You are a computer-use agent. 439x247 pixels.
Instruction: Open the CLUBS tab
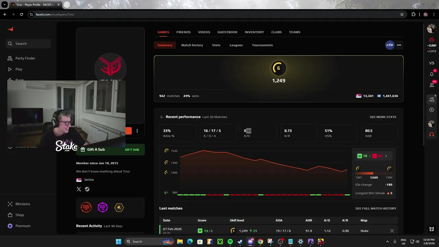pos(276,32)
